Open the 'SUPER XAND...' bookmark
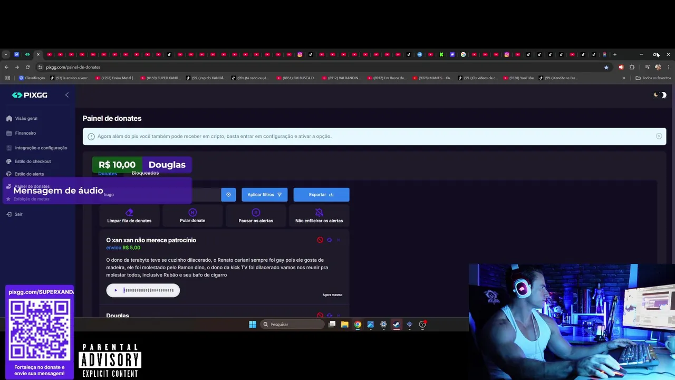This screenshot has width=675, height=380. [161, 78]
